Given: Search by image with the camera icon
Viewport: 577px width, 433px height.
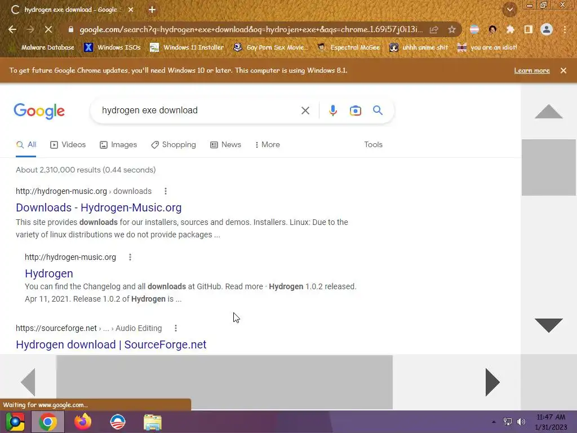Looking at the screenshot, I should 356,111.
